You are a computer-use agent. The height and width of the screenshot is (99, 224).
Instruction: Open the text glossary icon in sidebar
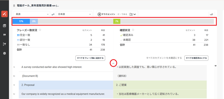click(5, 44)
